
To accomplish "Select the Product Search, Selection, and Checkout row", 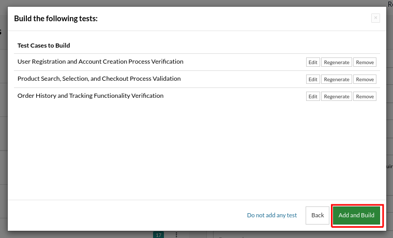I will [99, 79].
